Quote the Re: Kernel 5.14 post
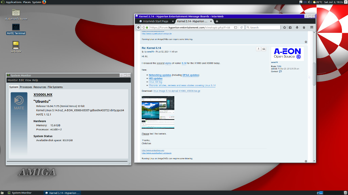This screenshot has height=195, width=348. (x=264, y=49)
